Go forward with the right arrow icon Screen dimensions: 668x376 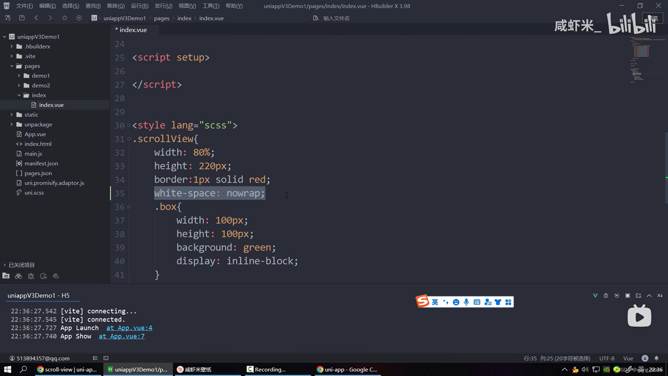tap(50, 18)
